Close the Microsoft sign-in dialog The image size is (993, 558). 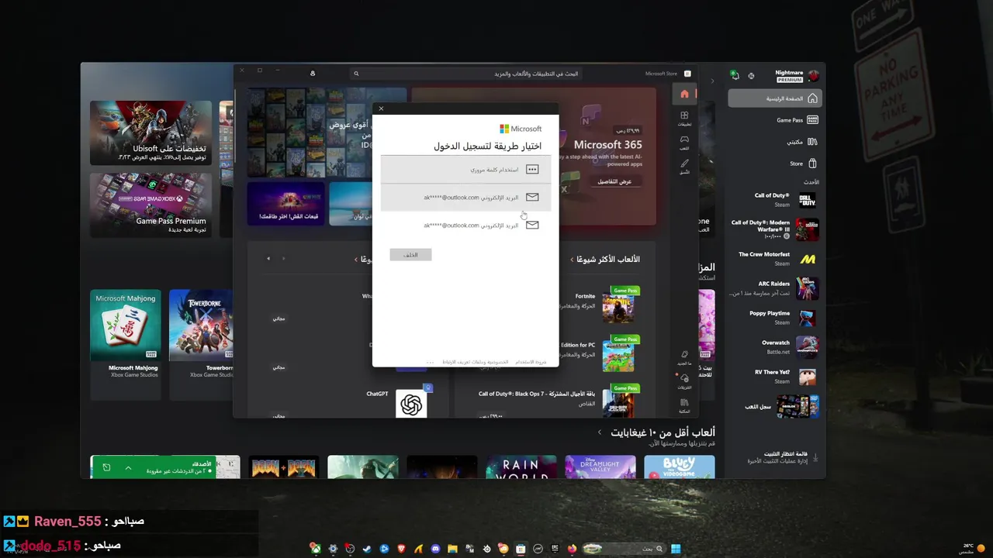[x=381, y=108]
